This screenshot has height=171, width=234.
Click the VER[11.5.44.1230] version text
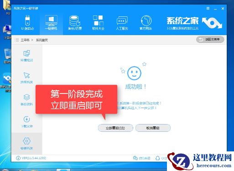34,158
